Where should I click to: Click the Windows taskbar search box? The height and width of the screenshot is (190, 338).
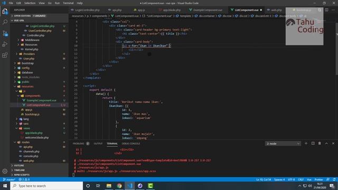click(46, 186)
